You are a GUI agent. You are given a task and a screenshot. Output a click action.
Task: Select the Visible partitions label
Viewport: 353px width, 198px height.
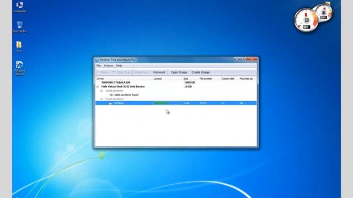coord(114,91)
